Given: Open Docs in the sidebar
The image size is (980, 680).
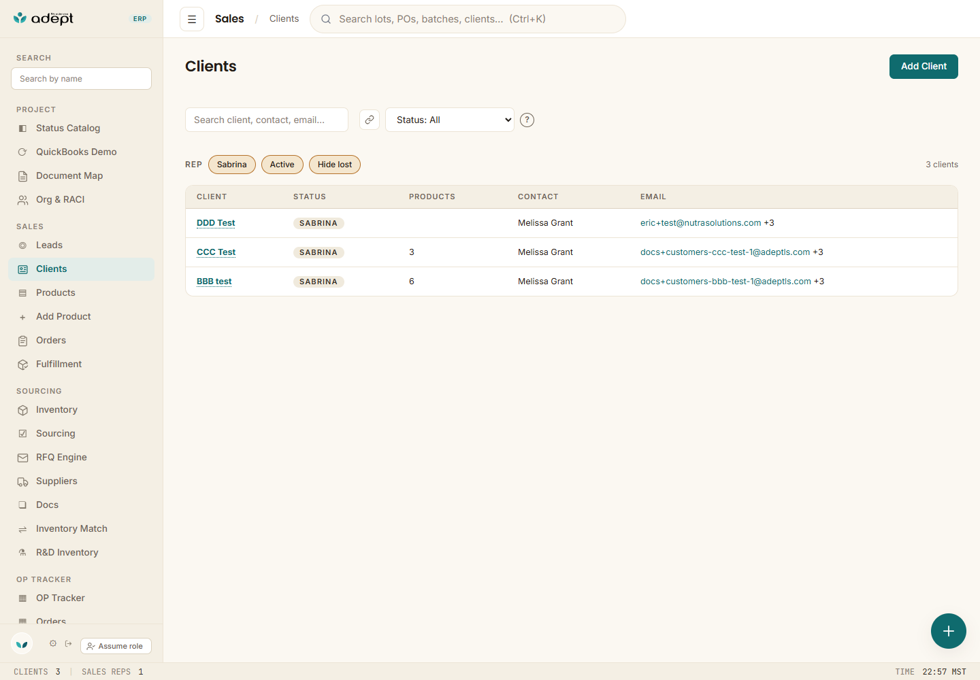Looking at the screenshot, I should click(82, 505).
